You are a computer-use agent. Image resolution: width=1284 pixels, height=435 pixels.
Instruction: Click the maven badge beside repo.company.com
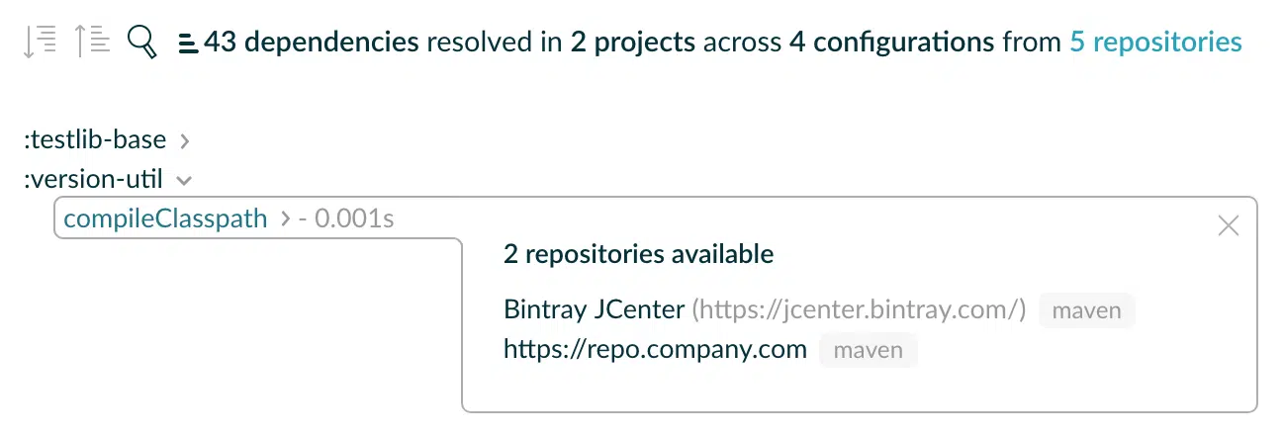tap(868, 350)
